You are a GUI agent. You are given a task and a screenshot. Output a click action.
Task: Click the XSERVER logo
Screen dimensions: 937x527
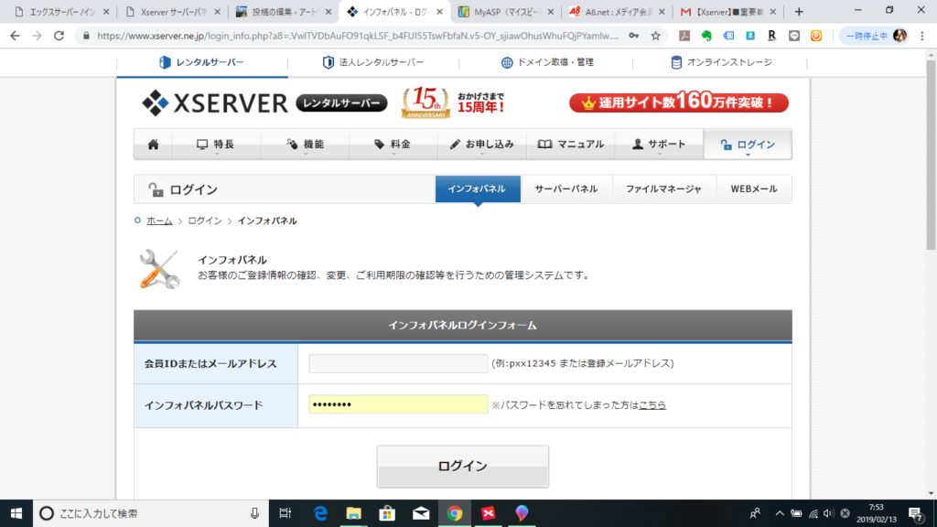coord(214,103)
